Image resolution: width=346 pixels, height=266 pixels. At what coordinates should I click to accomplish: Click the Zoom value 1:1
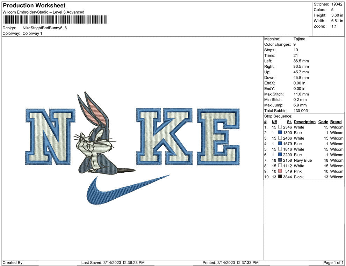coord(334,26)
